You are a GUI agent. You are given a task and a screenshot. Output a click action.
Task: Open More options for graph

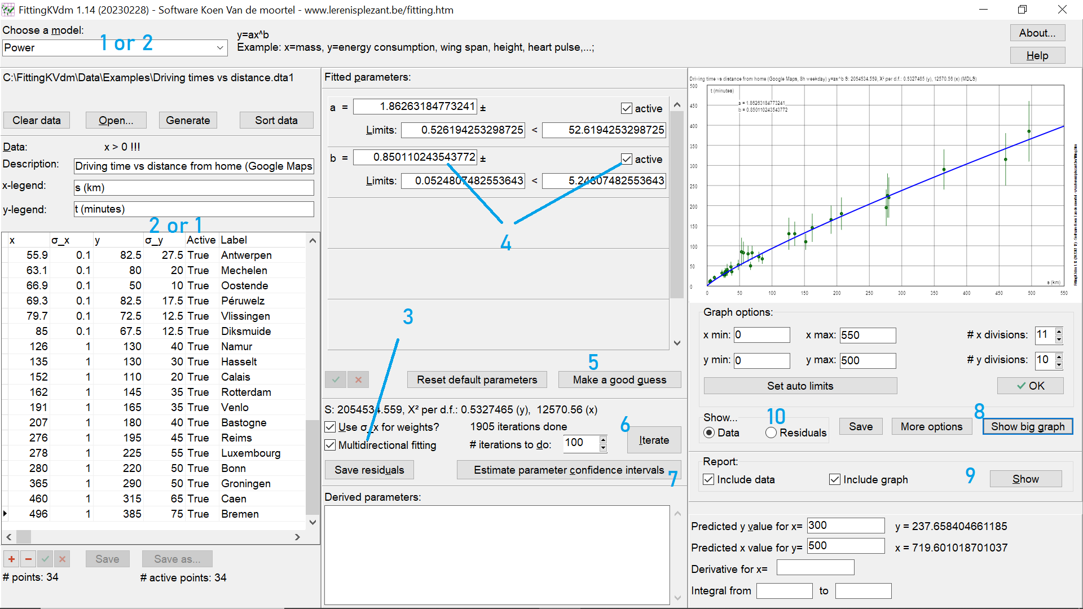(x=932, y=426)
